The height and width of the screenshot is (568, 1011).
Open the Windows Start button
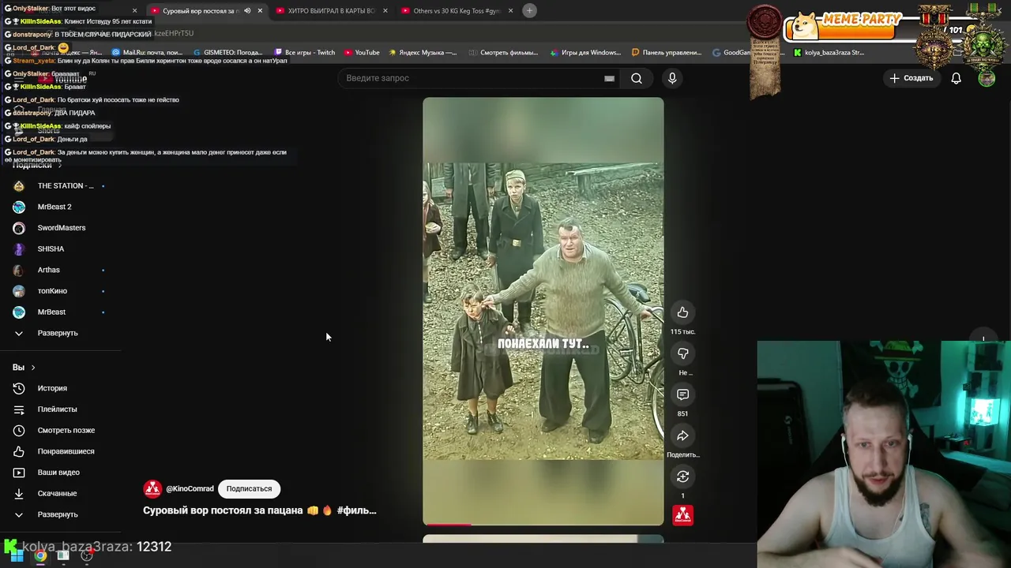[x=16, y=555]
